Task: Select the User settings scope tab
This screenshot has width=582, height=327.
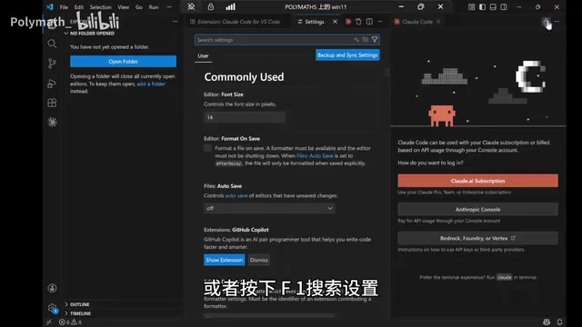Action: pyautogui.click(x=203, y=56)
